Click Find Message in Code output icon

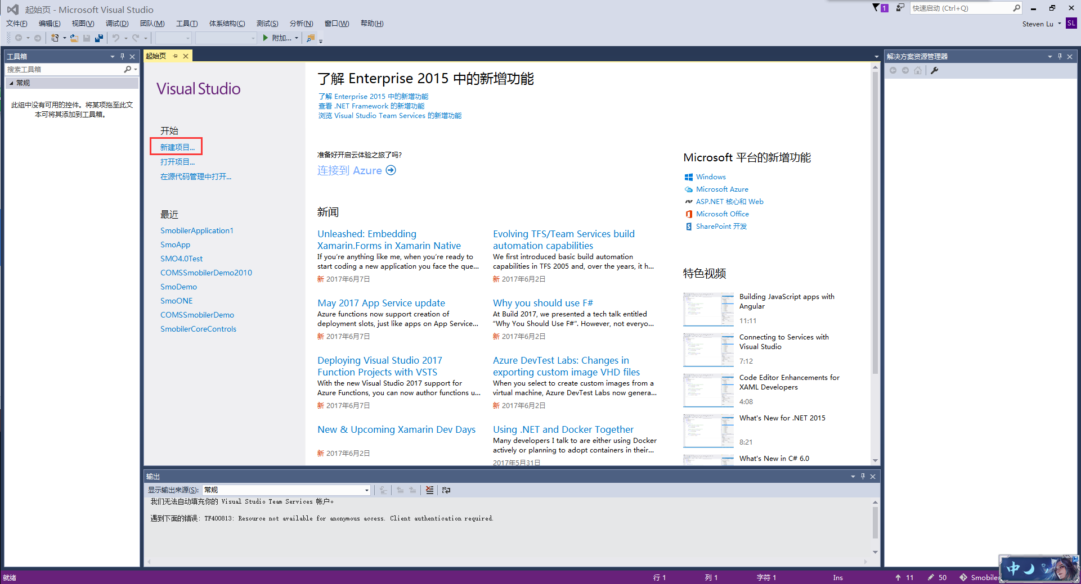coord(383,490)
